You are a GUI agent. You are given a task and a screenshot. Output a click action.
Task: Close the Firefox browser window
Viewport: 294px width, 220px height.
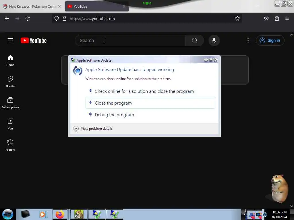tap(290, 3)
